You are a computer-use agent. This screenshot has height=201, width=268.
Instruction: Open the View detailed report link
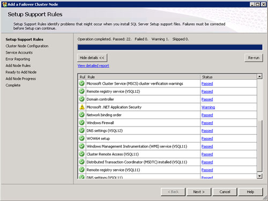[x=93, y=65]
